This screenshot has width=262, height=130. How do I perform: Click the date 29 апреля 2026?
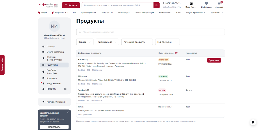[166, 94]
